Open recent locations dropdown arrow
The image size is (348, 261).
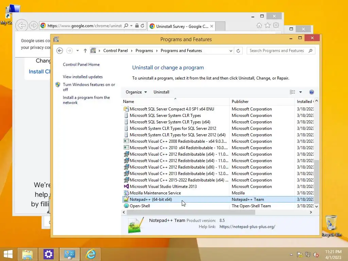tap(77, 51)
